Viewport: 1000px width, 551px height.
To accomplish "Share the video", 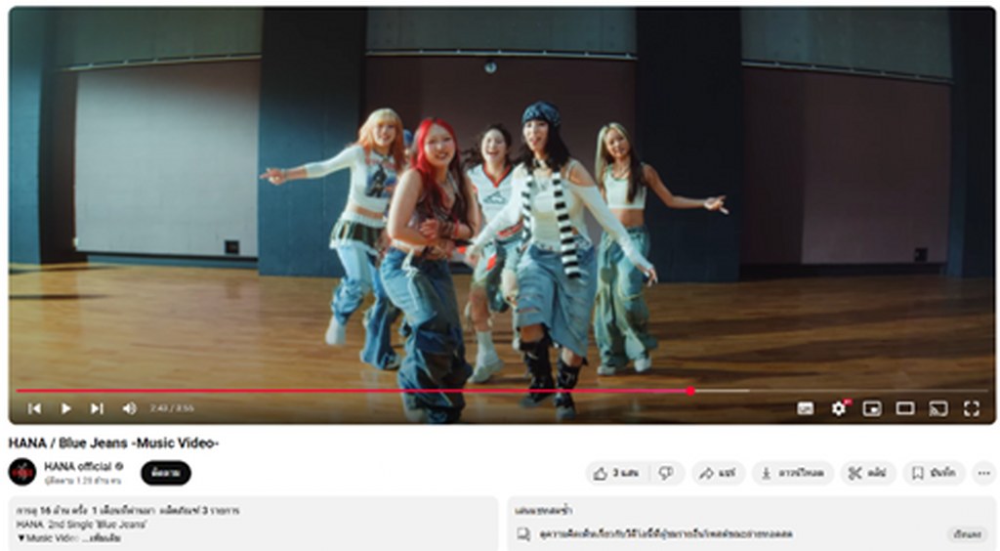I will coord(718,473).
